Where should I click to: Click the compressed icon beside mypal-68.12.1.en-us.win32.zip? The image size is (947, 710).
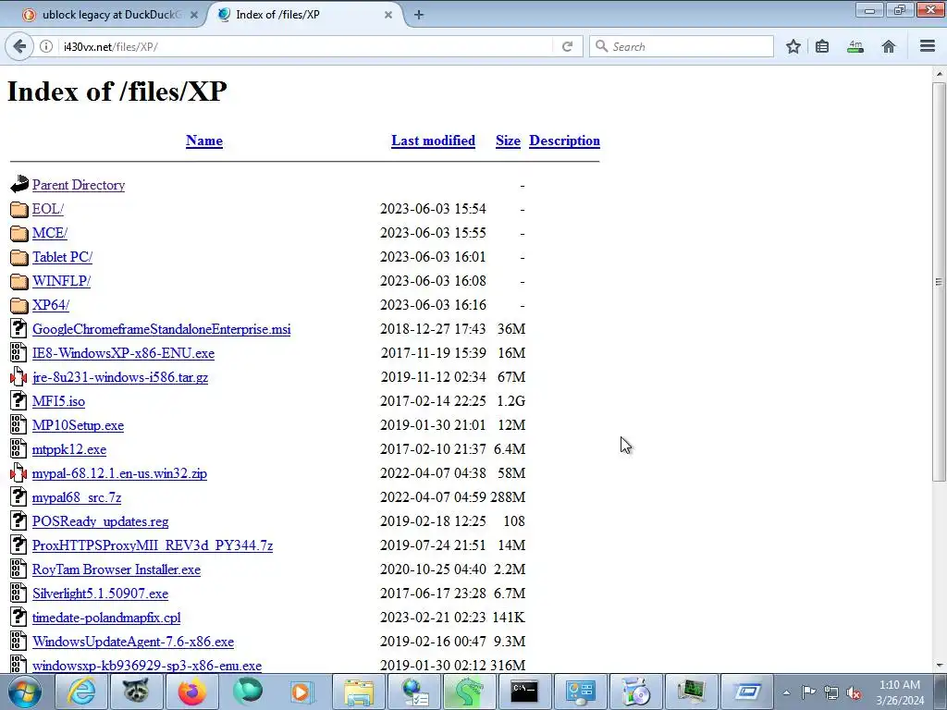pyautogui.click(x=18, y=473)
